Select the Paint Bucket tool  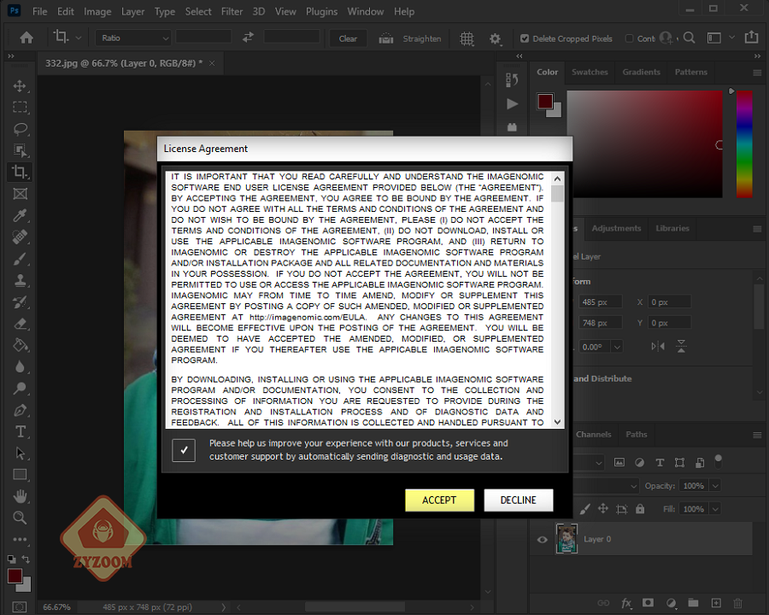(x=20, y=345)
